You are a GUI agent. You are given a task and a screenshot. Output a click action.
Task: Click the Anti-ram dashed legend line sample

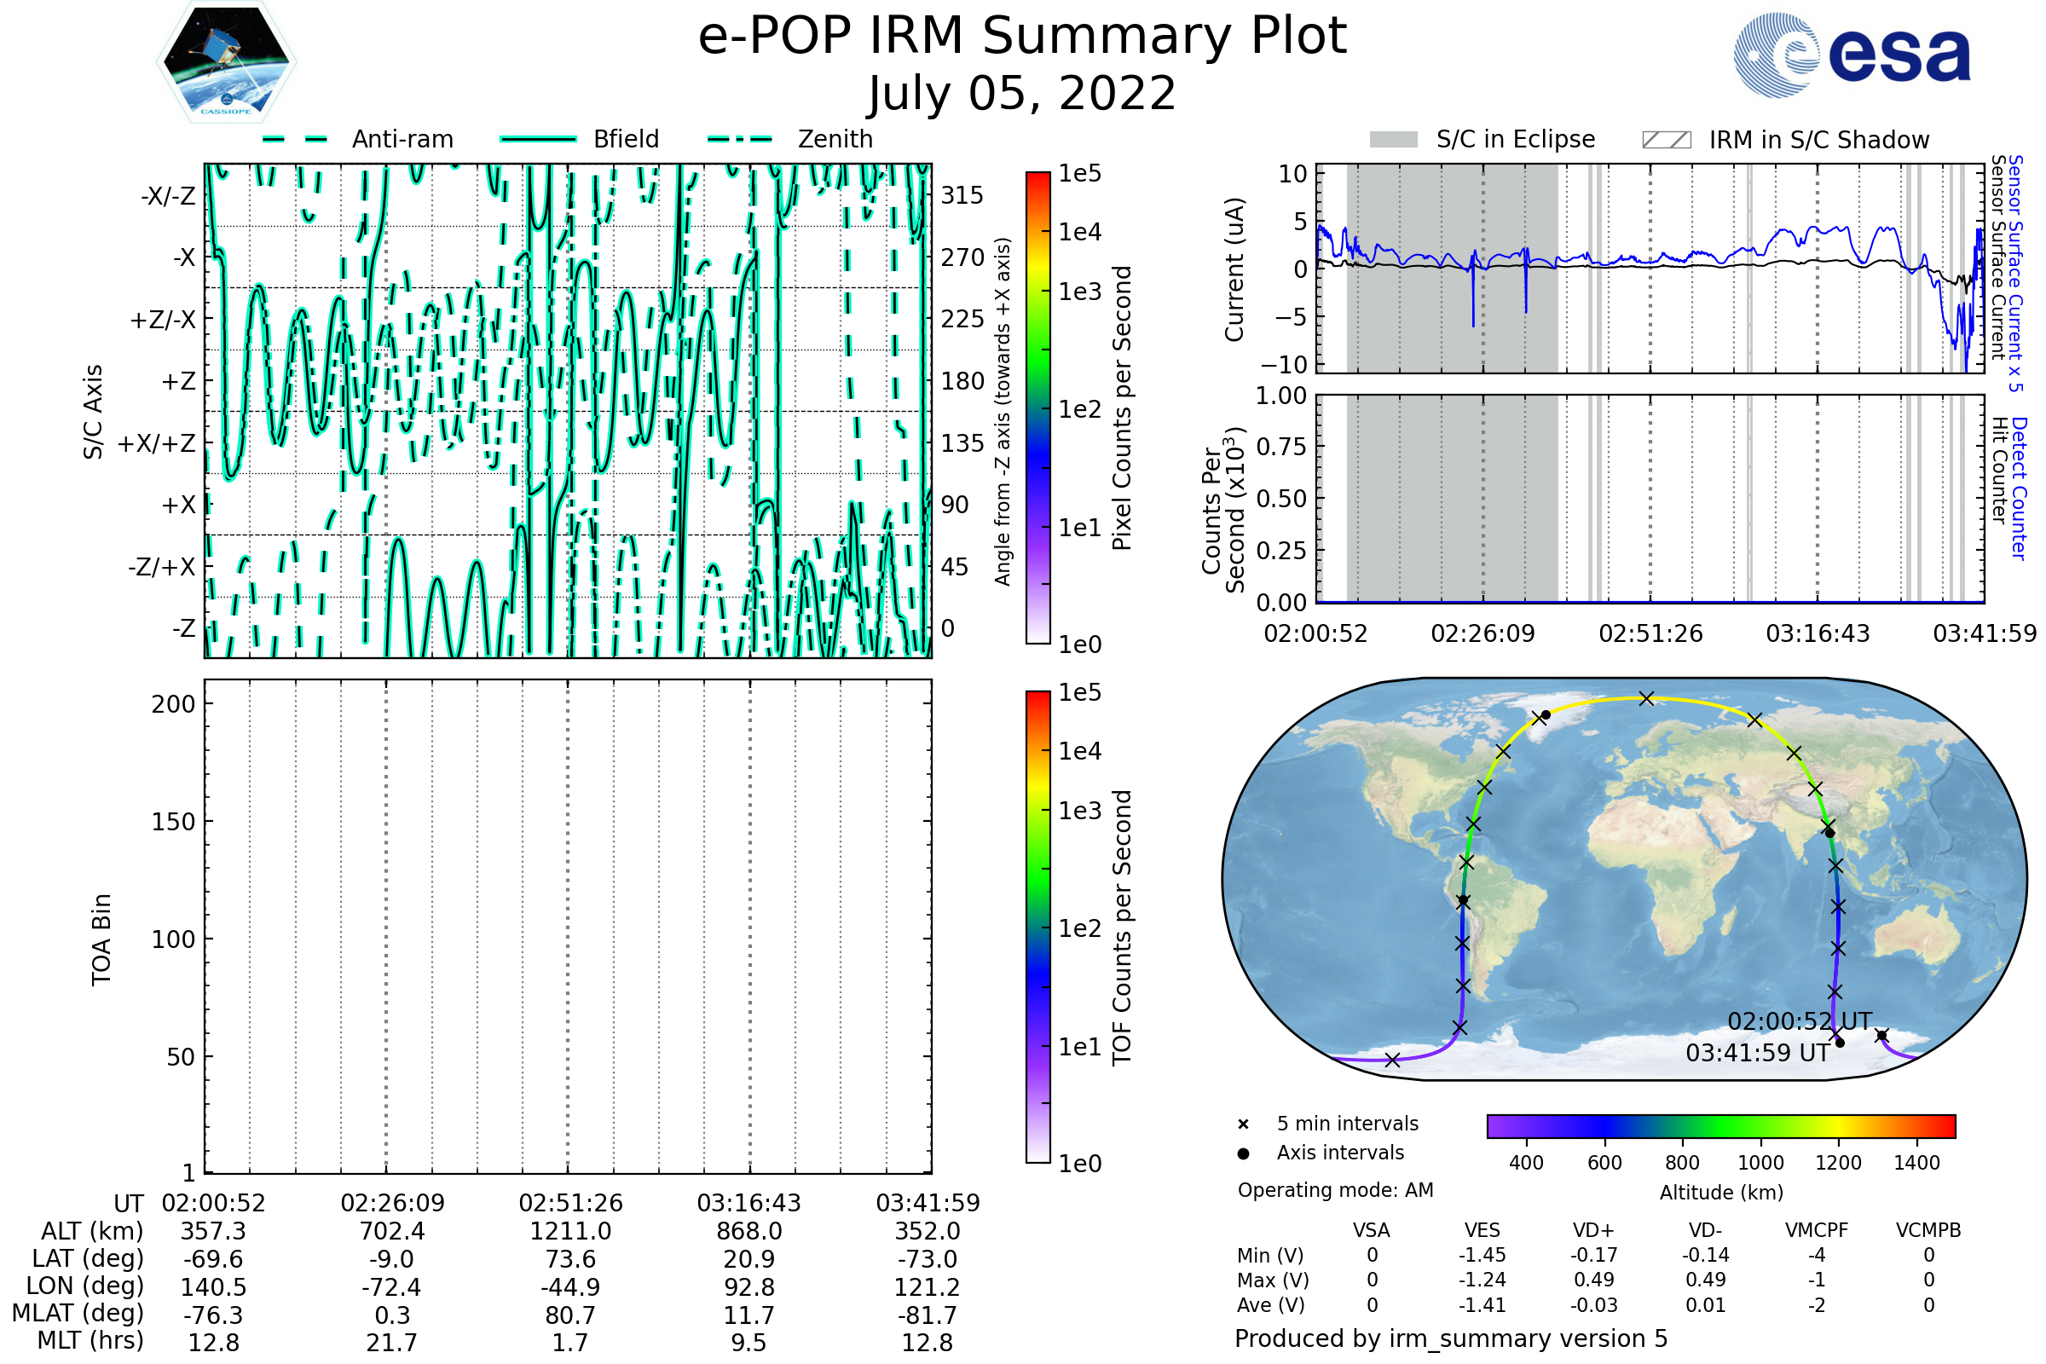[x=295, y=139]
